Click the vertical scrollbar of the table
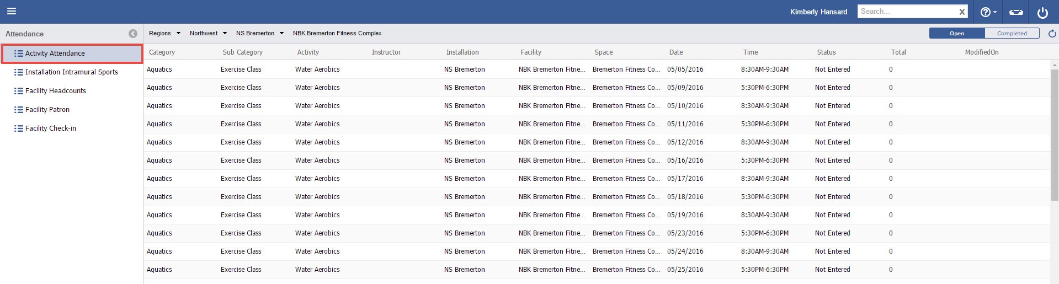 click(x=1055, y=165)
